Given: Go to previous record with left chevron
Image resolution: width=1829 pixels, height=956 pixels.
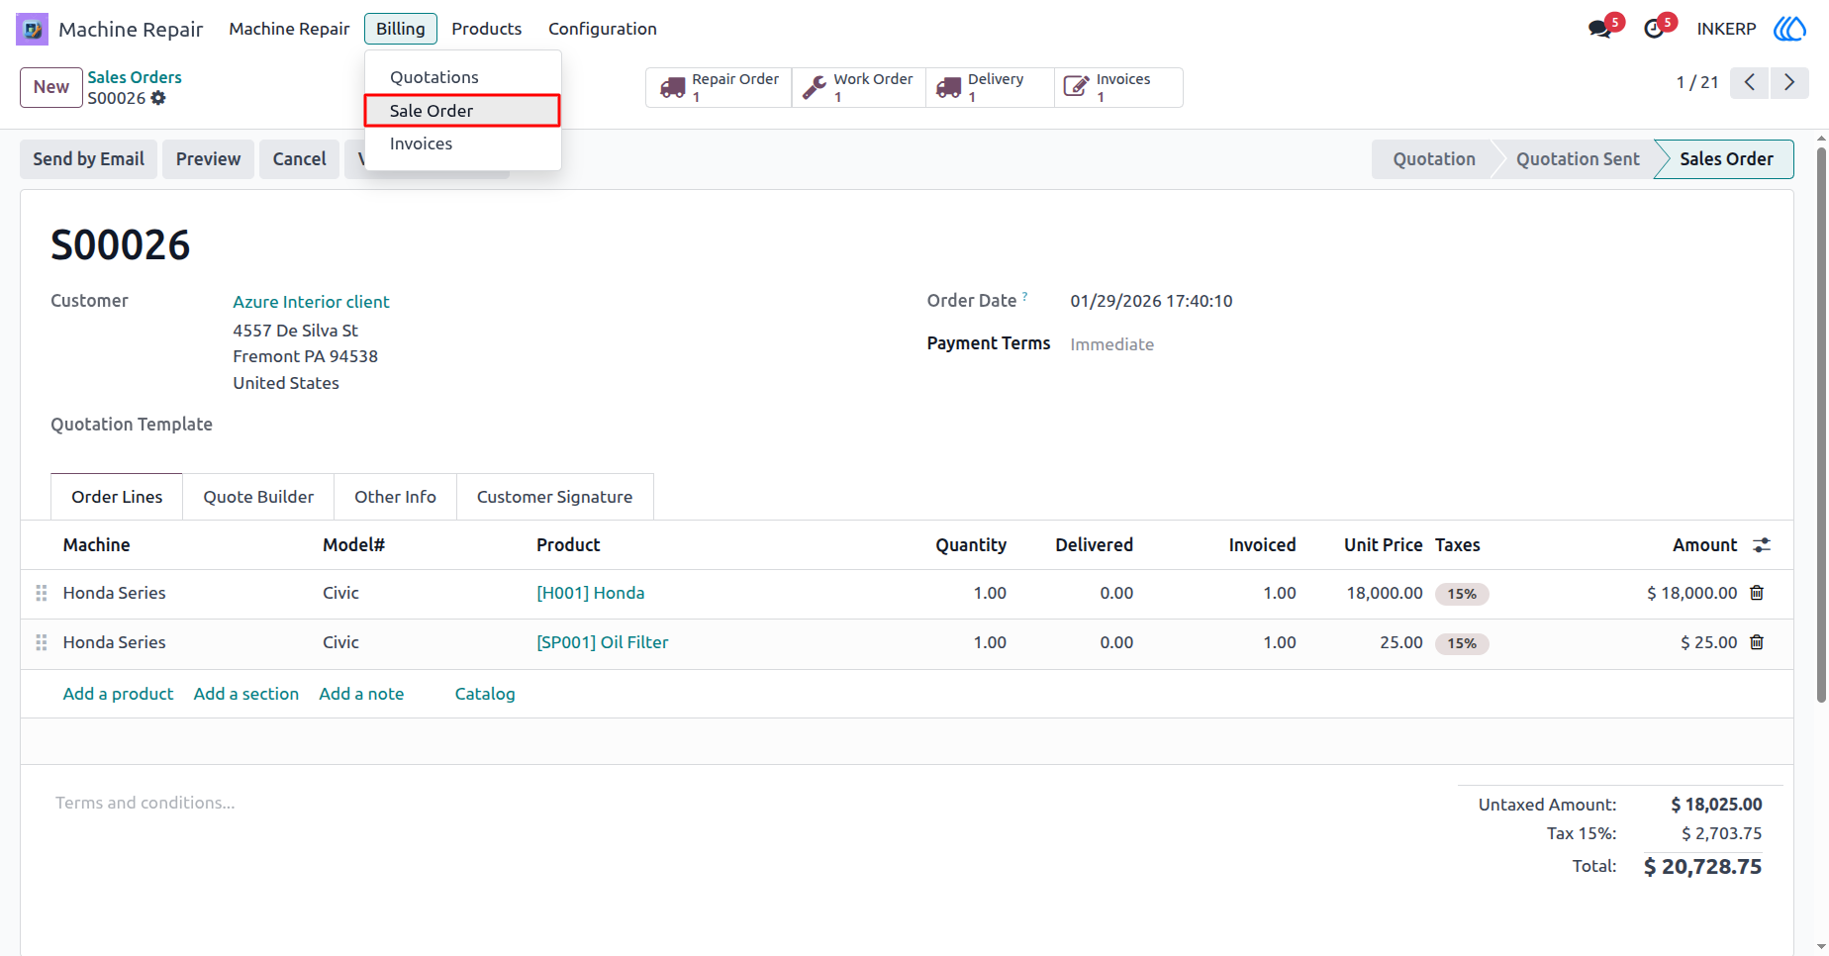Looking at the screenshot, I should point(1750,82).
